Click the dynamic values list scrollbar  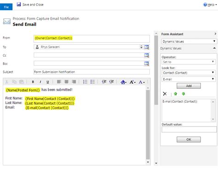click(213, 110)
